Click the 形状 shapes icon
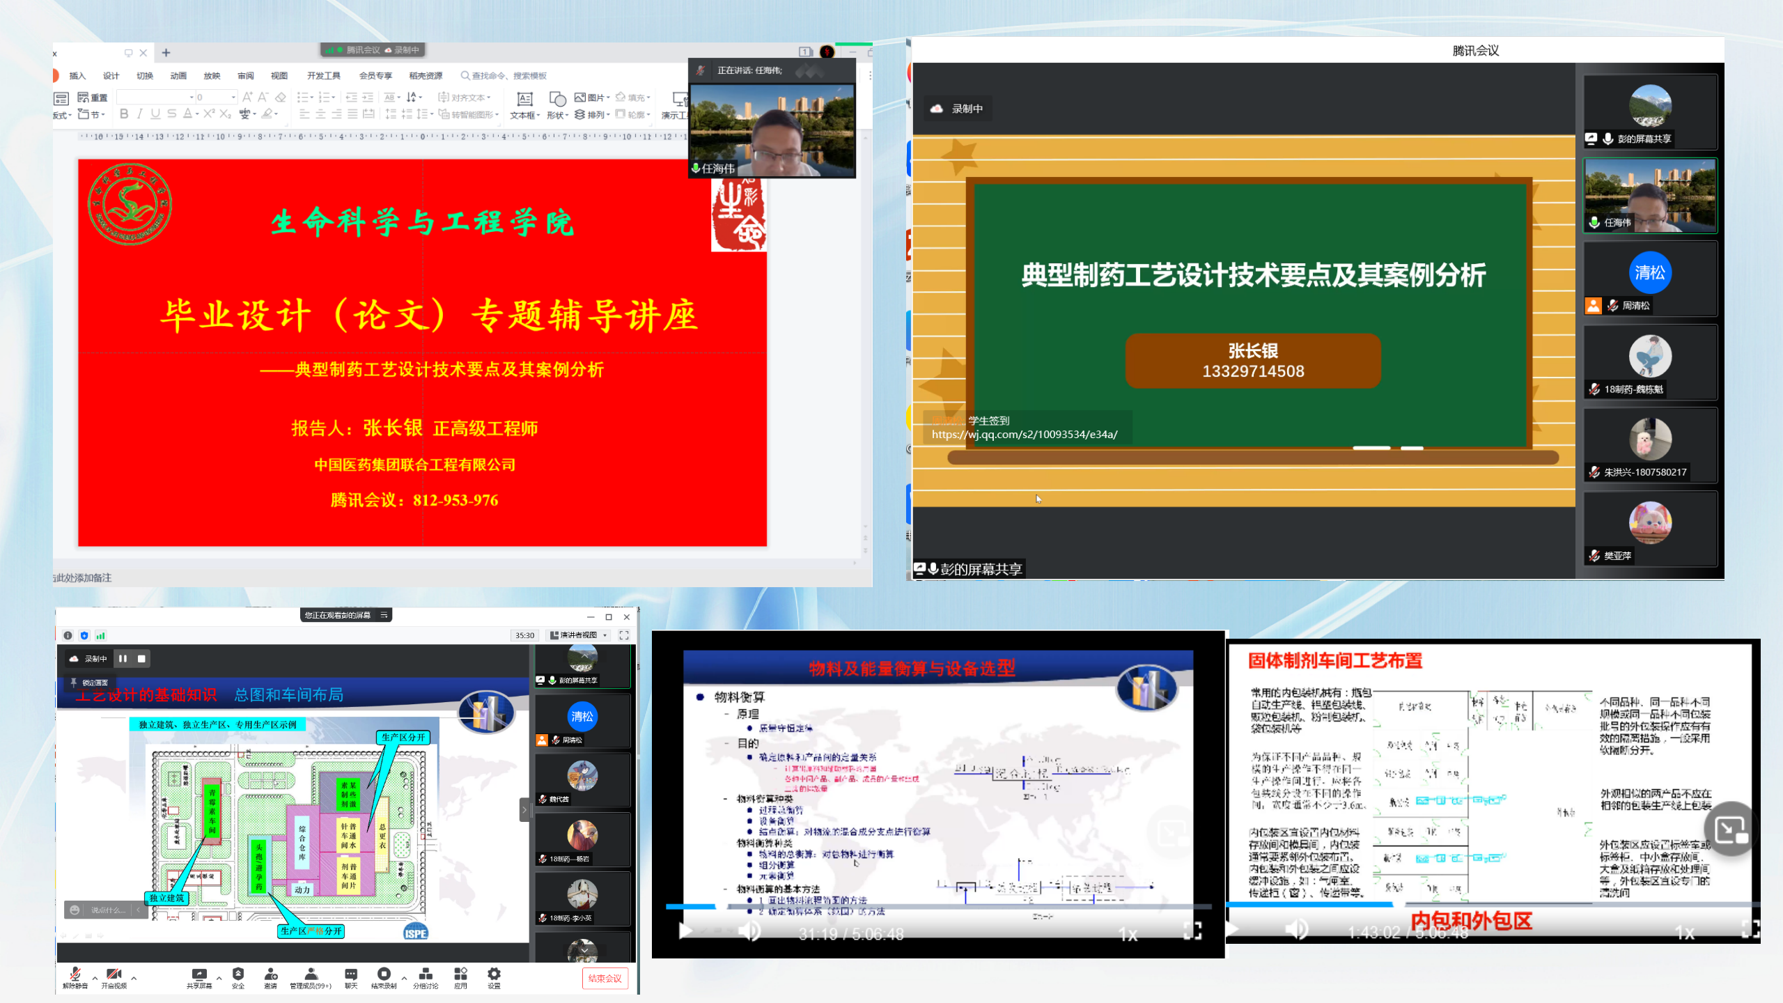 557,100
